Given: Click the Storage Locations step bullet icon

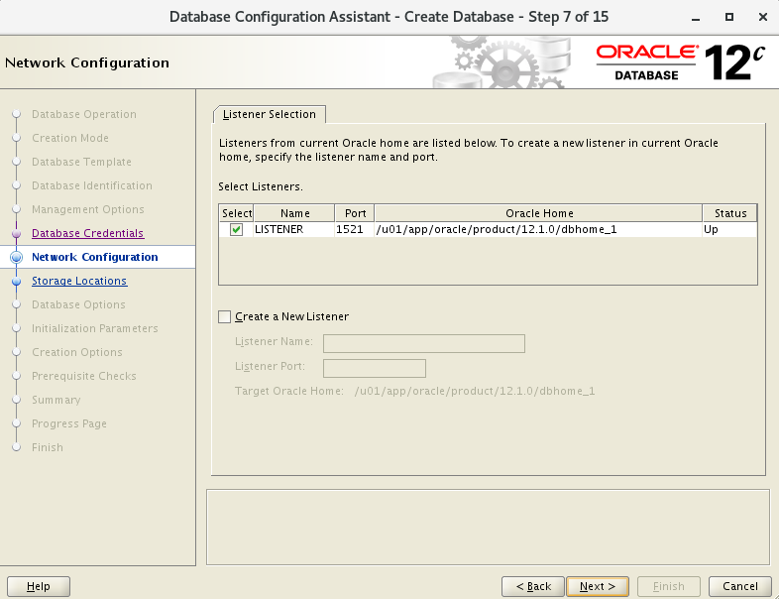Looking at the screenshot, I should click(16, 282).
